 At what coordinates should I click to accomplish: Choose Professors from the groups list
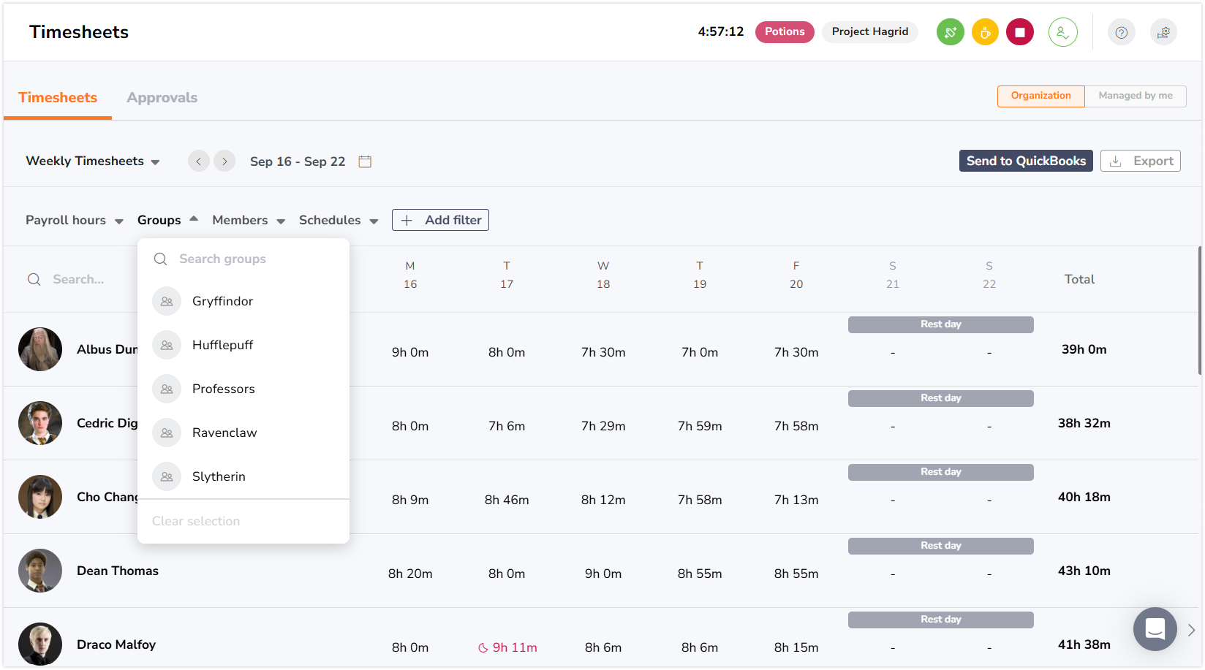pos(243,389)
